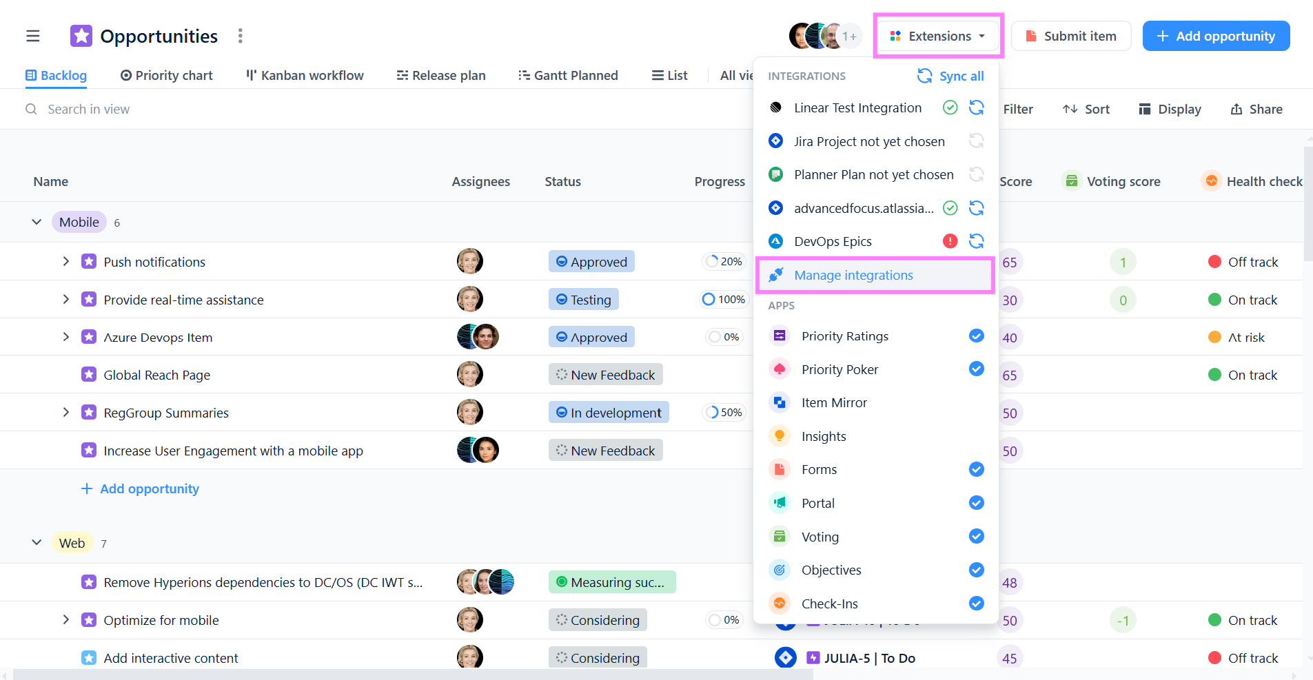Image resolution: width=1313 pixels, height=680 pixels.
Task: Click the Voting app icon
Action: [780, 536]
